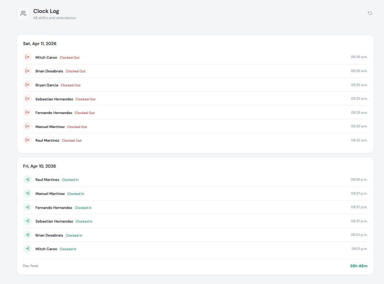Click Raul Martinez's red clock-out icon

(x=27, y=140)
